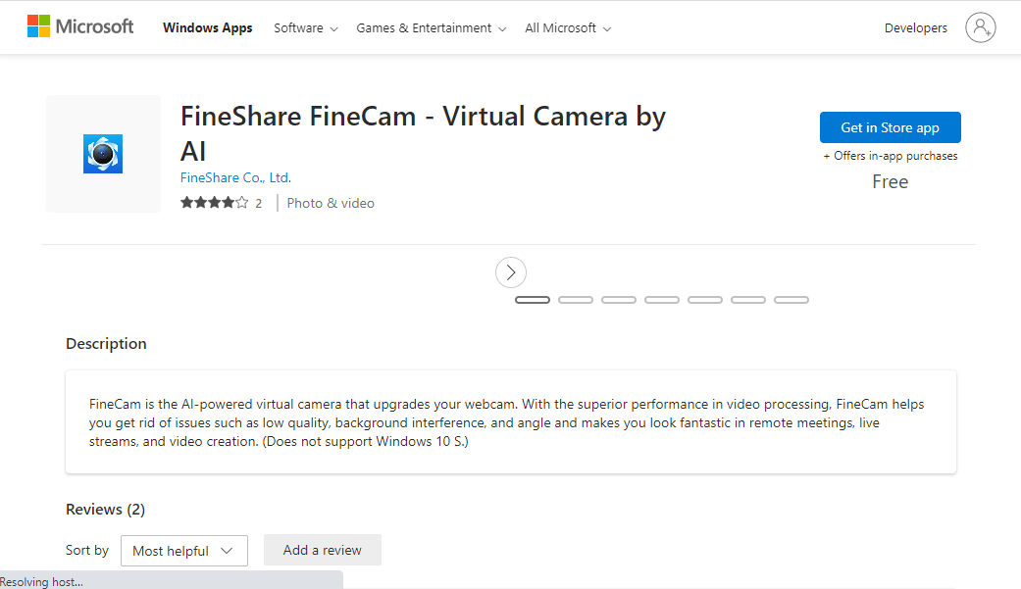Open the Photo & video category
This screenshot has height=589, width=1021.
331,203
